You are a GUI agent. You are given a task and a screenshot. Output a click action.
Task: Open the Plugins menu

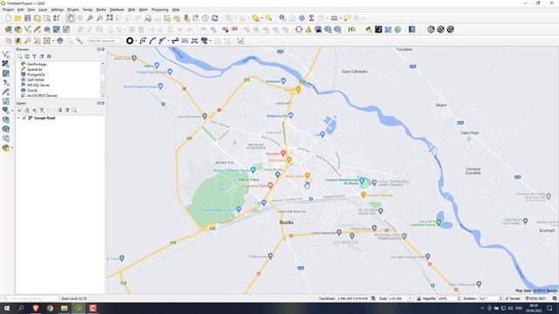73,10
